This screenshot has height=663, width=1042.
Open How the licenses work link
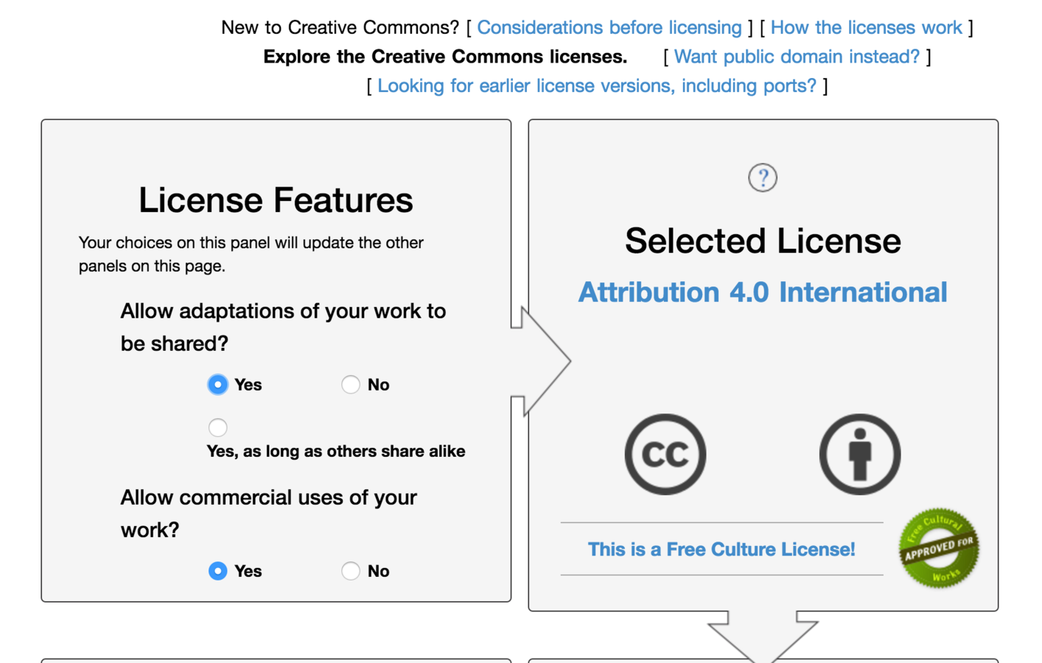click(867, 27)
